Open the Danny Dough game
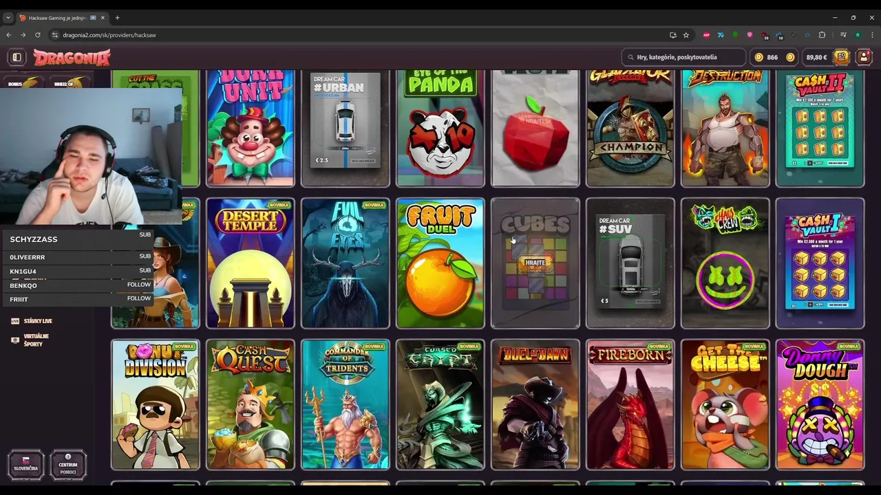Screen dimensions: 881x495 coord(820,405)
